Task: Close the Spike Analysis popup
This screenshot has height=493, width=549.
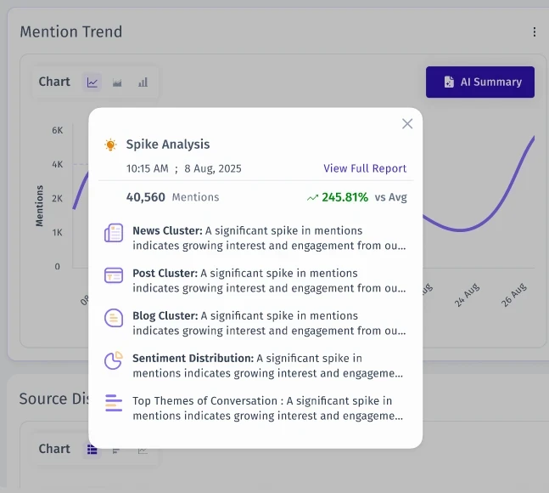Action: tap(407, 124)
